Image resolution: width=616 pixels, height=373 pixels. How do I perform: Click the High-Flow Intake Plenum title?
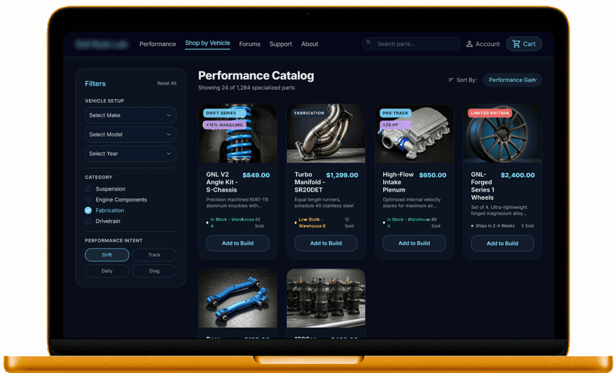398,182
